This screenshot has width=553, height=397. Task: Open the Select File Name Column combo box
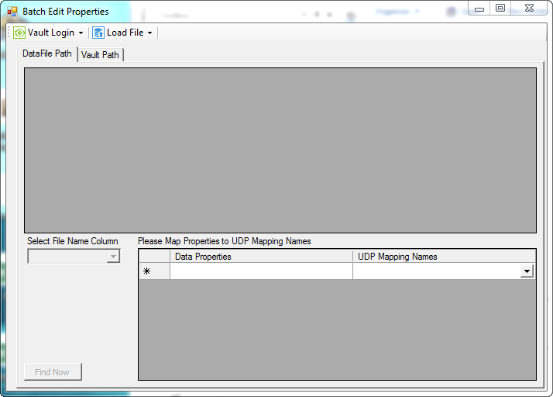tap(74, 257)
